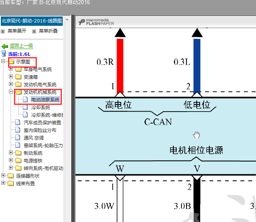The height and width of the screenshot is (222, 256).
Task: Click the Macromedia FlashPaper logo
Action: click(x=96, y=22)
